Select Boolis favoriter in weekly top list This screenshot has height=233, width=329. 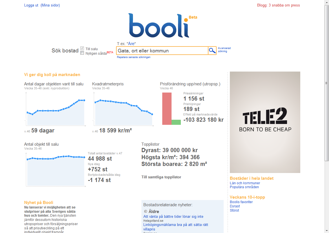241,202
